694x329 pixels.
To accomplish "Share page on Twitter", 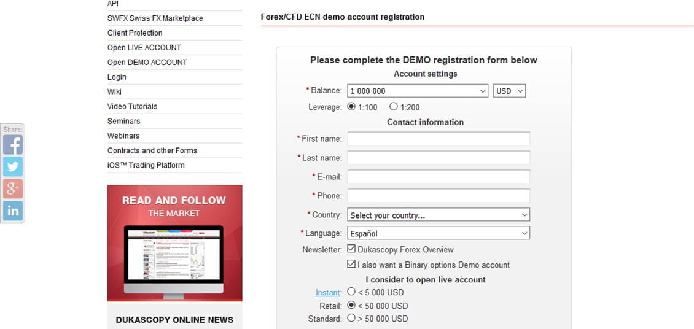I will (13, 167).
